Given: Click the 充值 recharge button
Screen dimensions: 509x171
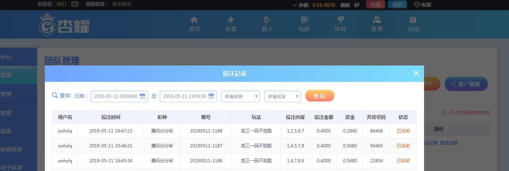Looking at the screenshot, I should click(375, 5).
